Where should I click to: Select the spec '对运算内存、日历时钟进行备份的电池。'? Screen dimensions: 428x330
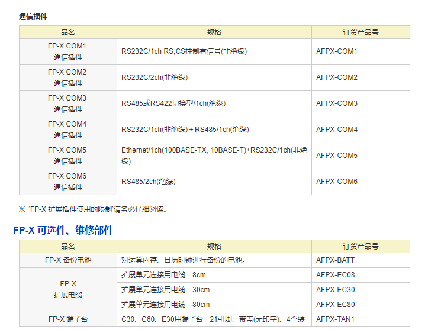184,260
